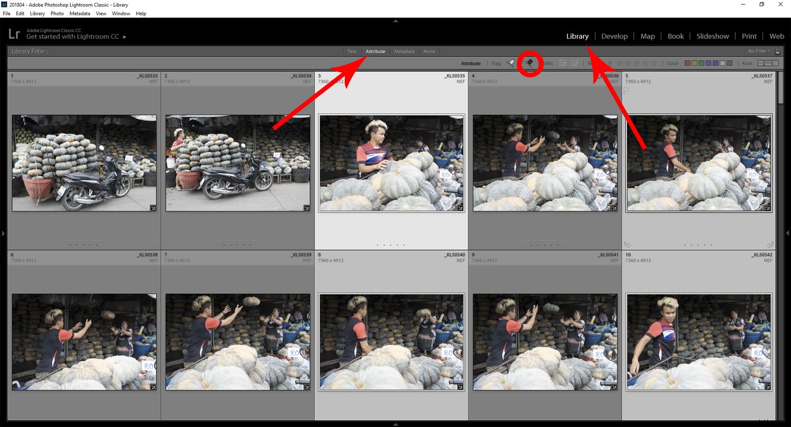Collapse the top panel with its arrow
Viewport: 791px width, 427px height.
395,22
